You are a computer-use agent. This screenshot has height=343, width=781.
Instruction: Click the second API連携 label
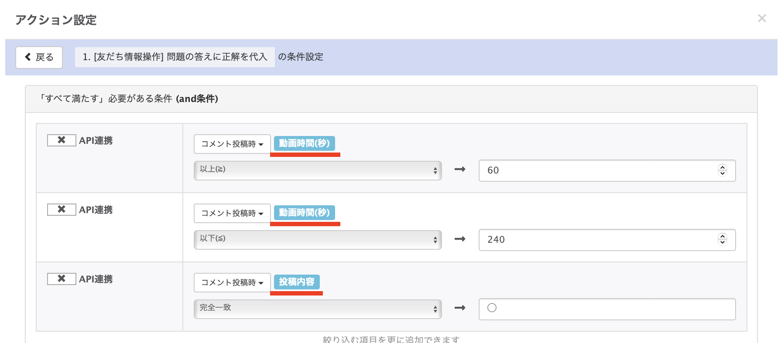[96, 210]
